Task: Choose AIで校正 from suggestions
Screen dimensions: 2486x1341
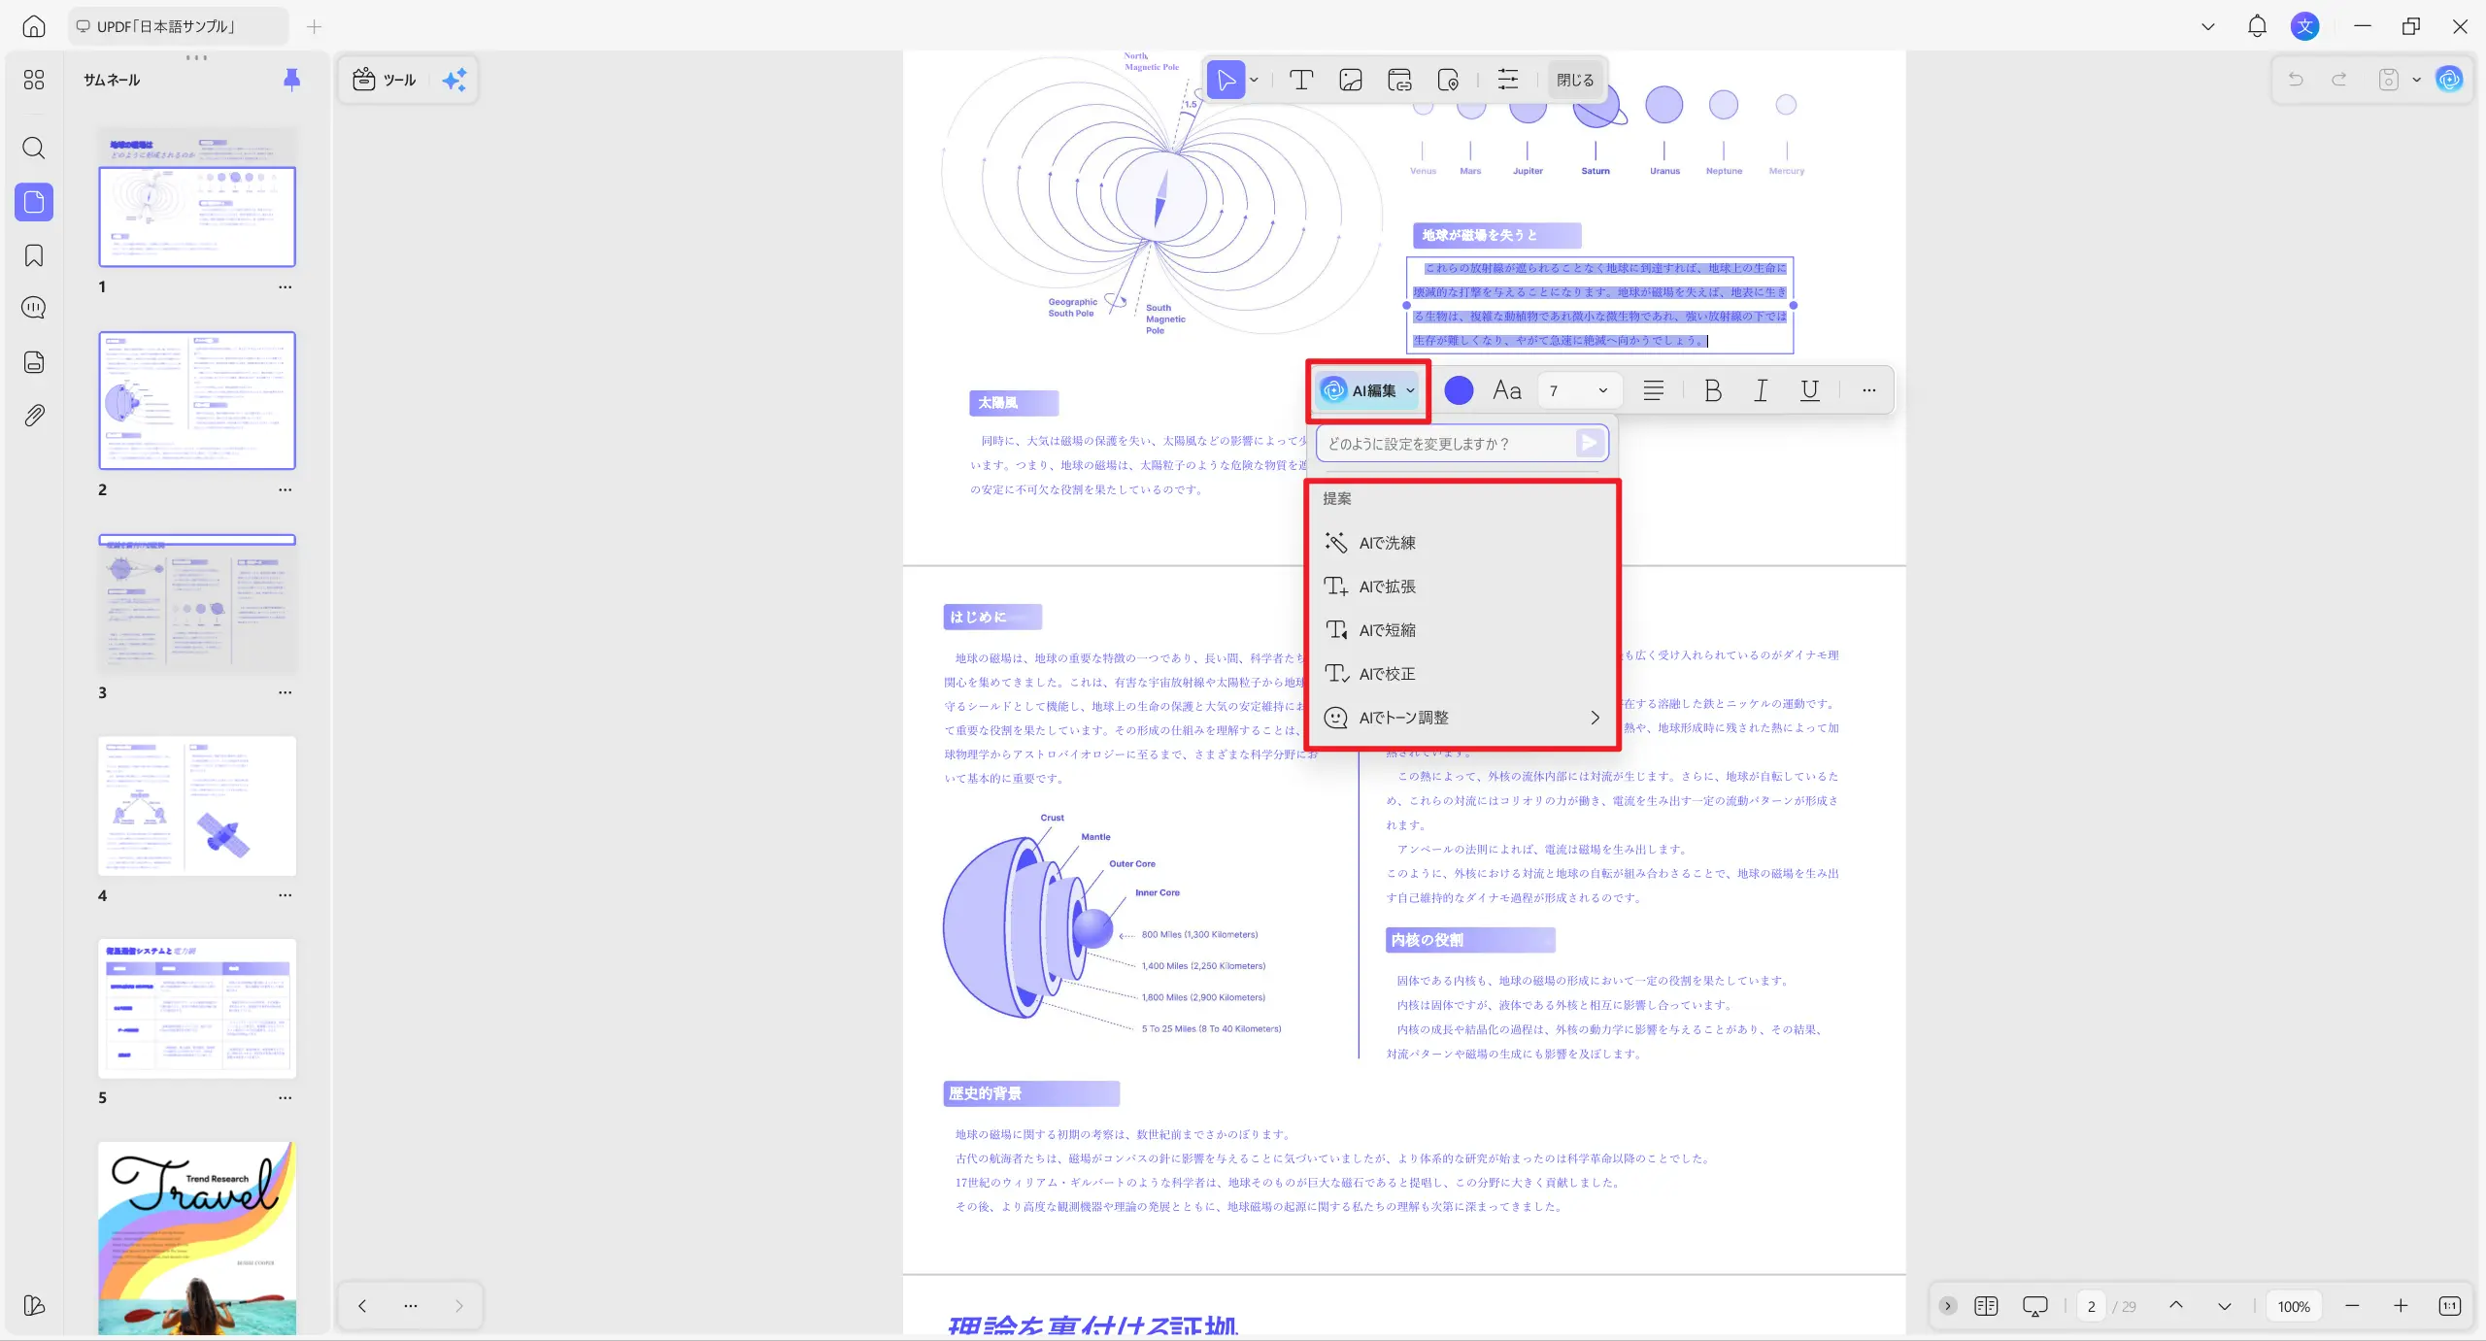Action: (x=1387, y=674)
